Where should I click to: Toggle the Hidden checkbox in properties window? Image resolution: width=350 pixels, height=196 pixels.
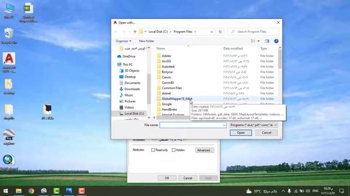(173, 150)
